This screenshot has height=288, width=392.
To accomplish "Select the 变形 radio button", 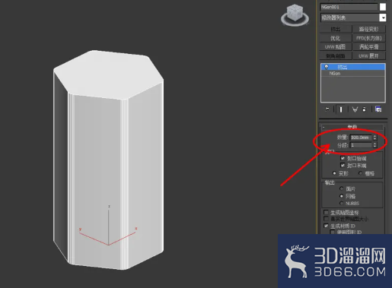I will 334,173.
